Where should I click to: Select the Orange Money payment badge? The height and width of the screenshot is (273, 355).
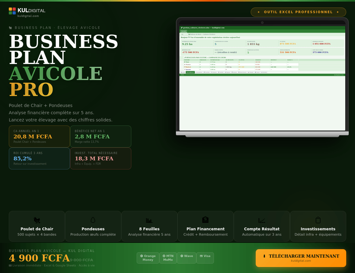click(x=148, y=258)
